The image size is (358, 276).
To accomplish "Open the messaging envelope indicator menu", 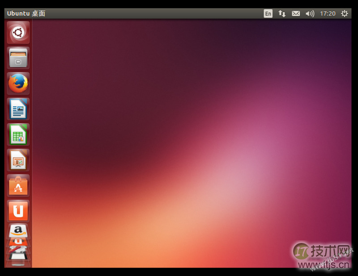I will pos(296,13).
